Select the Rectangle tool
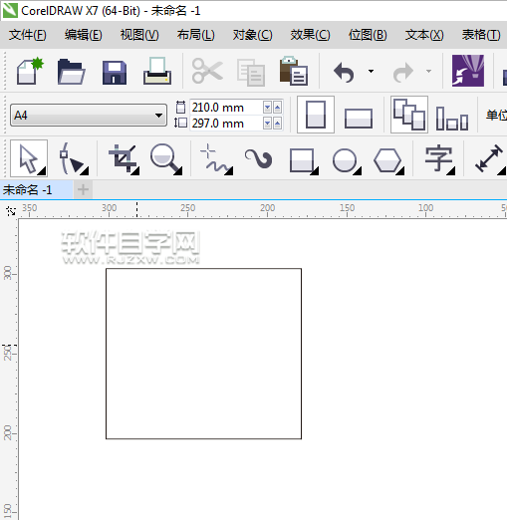Screen dimensions: 507x520 tap(304, 161)
